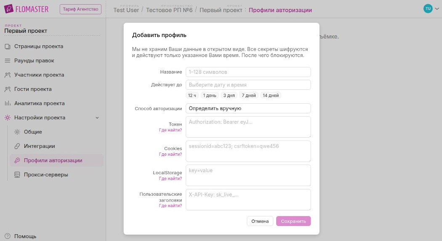Screen dimensions: 442x241
Task: Open the user avatar dropdown menu
Action: point(431,9)
